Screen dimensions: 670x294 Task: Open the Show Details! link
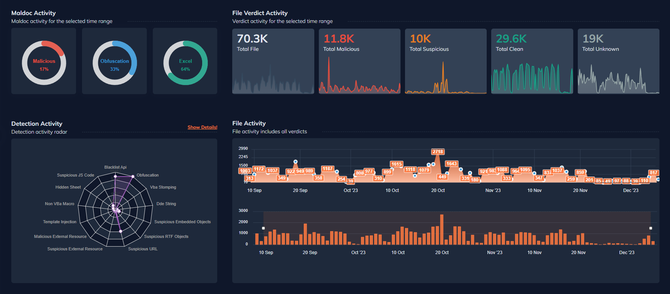tap(203, 127)
